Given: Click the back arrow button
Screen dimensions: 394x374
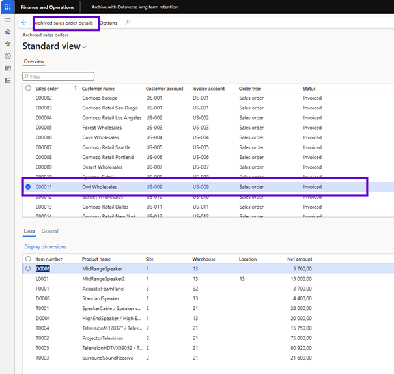Looking at the screenshot, I should pyautogui.click(x=25, y=23).
